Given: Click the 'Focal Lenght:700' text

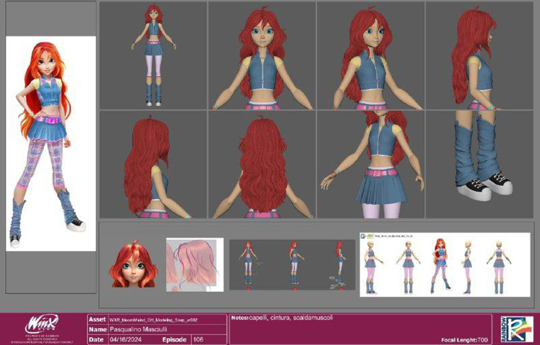Looking at the screenshot, I should [465, 340].
